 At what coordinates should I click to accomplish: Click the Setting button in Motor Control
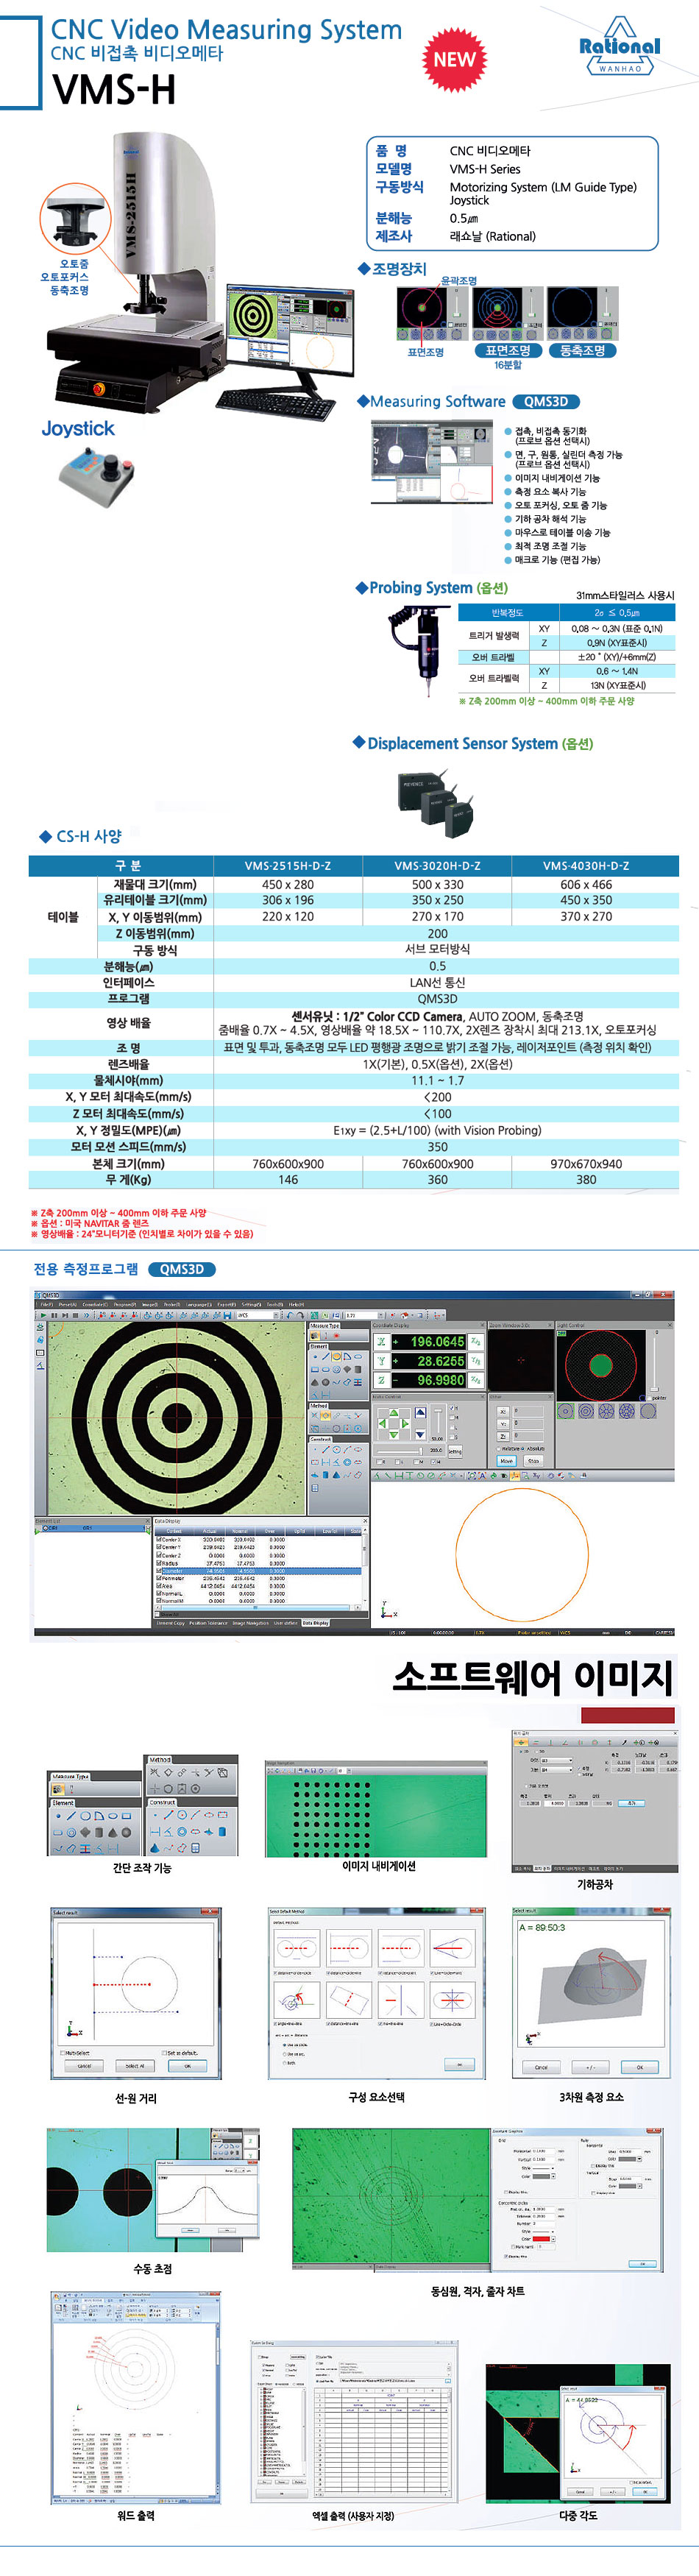click(x=455, y=1451)
